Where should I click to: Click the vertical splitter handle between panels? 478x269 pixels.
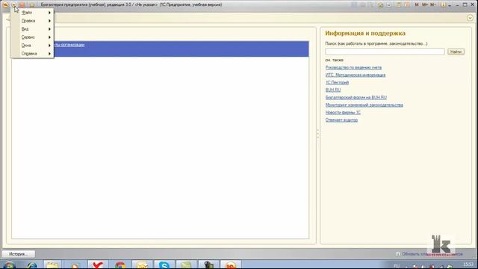tap(318, 133)
